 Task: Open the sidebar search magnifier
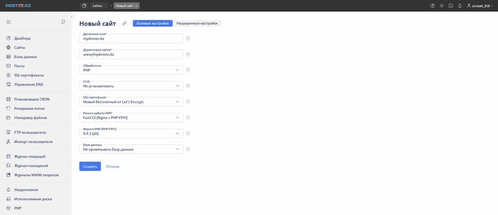click(x=63, y=22)
